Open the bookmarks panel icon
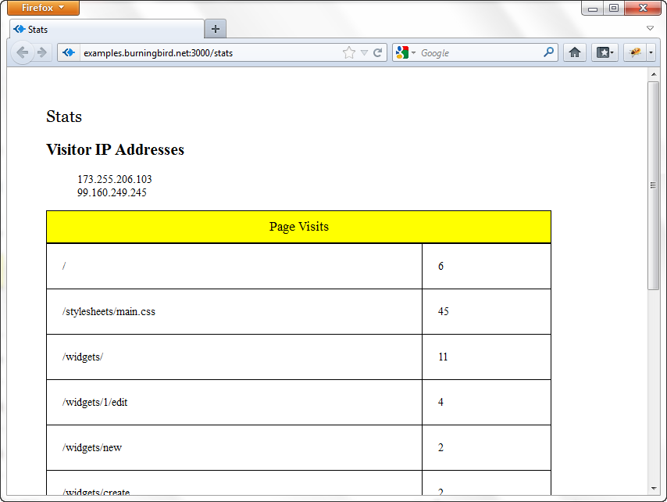Screen dimensions: 667x502 click(601, 52)
